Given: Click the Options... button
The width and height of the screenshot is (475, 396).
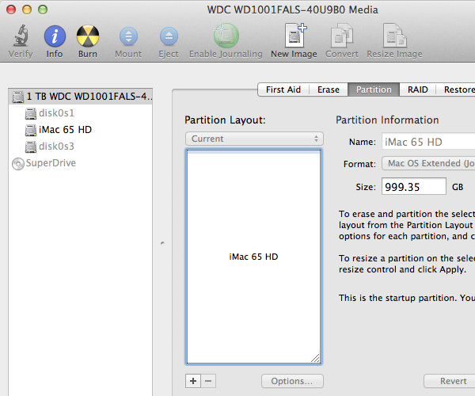Looking at the screenshot, I should click(292, 381).
